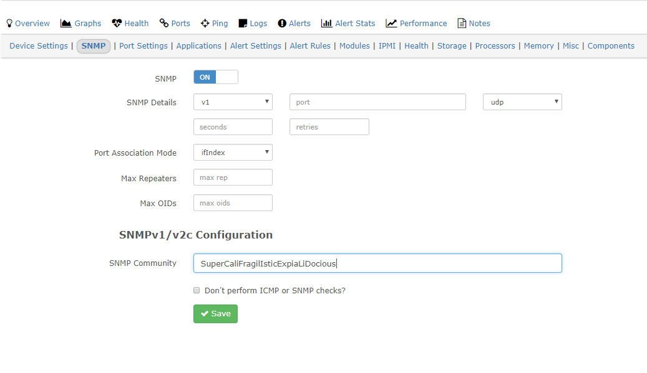Screen dimensions: 647x373
Task: Click the green Save button
Action: pyautogui.click(x=215, y=314)
